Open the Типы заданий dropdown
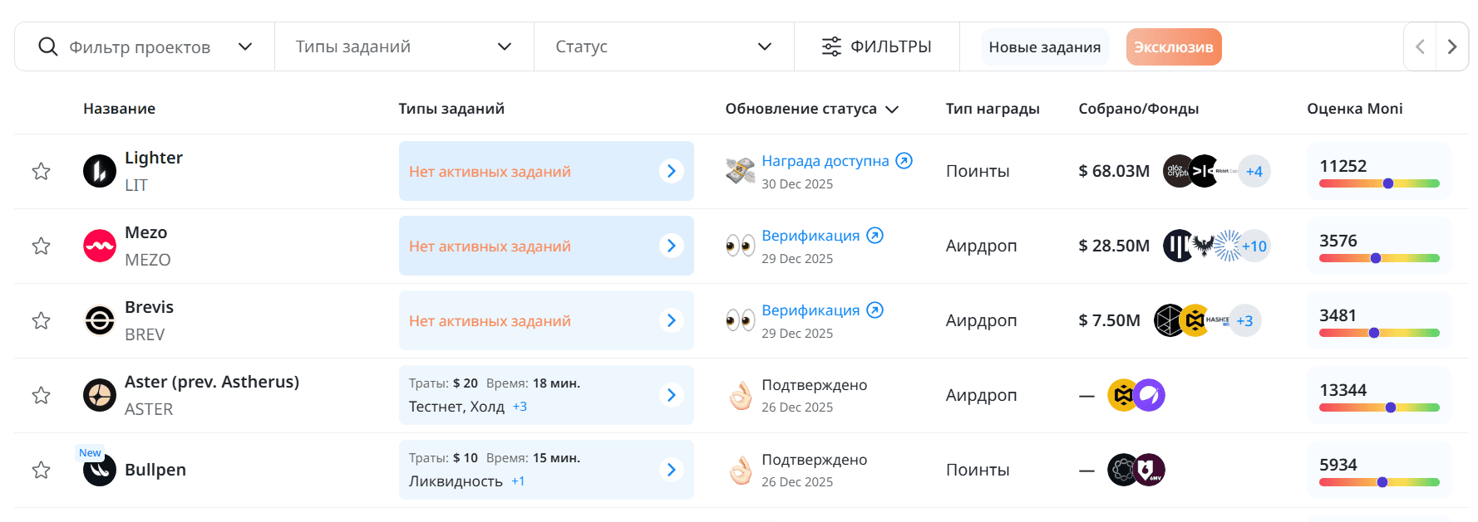The height and width of the screenshot is (522, 1478). tap(404, 46)
